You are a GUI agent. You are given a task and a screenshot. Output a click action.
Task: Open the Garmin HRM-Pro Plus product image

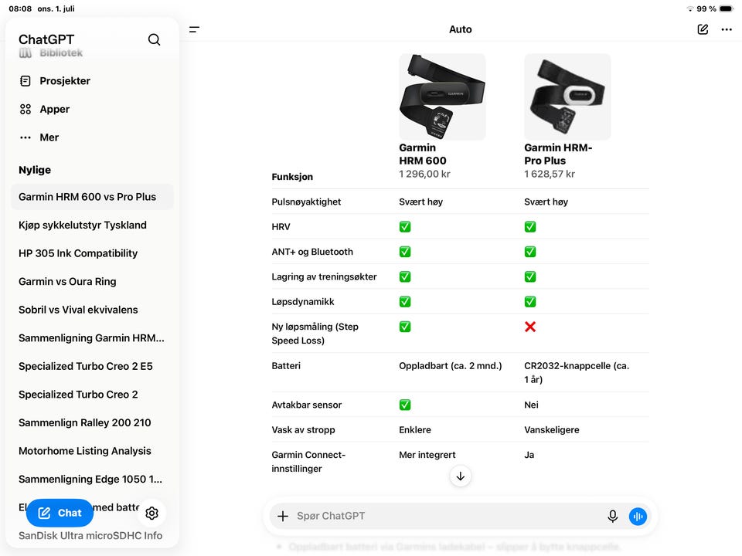pos(567,97)
